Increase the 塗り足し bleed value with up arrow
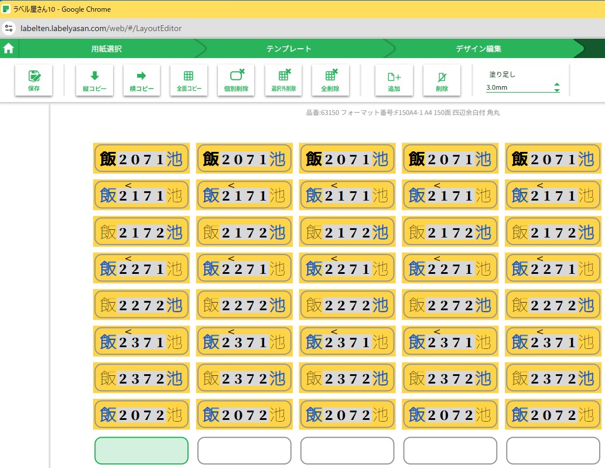The image size is (605, 468). [556, 84]
